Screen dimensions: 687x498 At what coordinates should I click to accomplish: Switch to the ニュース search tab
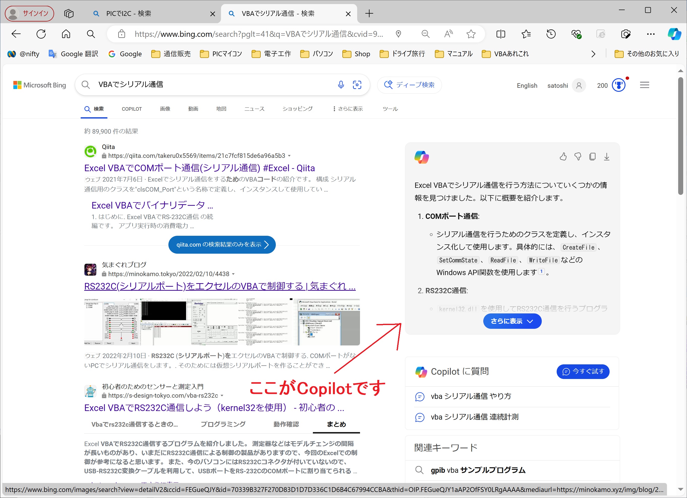[254, 109]
